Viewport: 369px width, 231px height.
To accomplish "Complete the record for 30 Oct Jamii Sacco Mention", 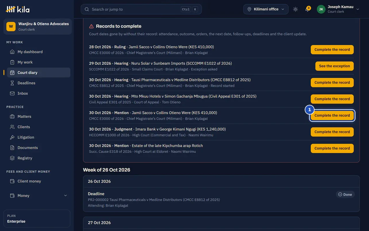I will tap(332, 115).
